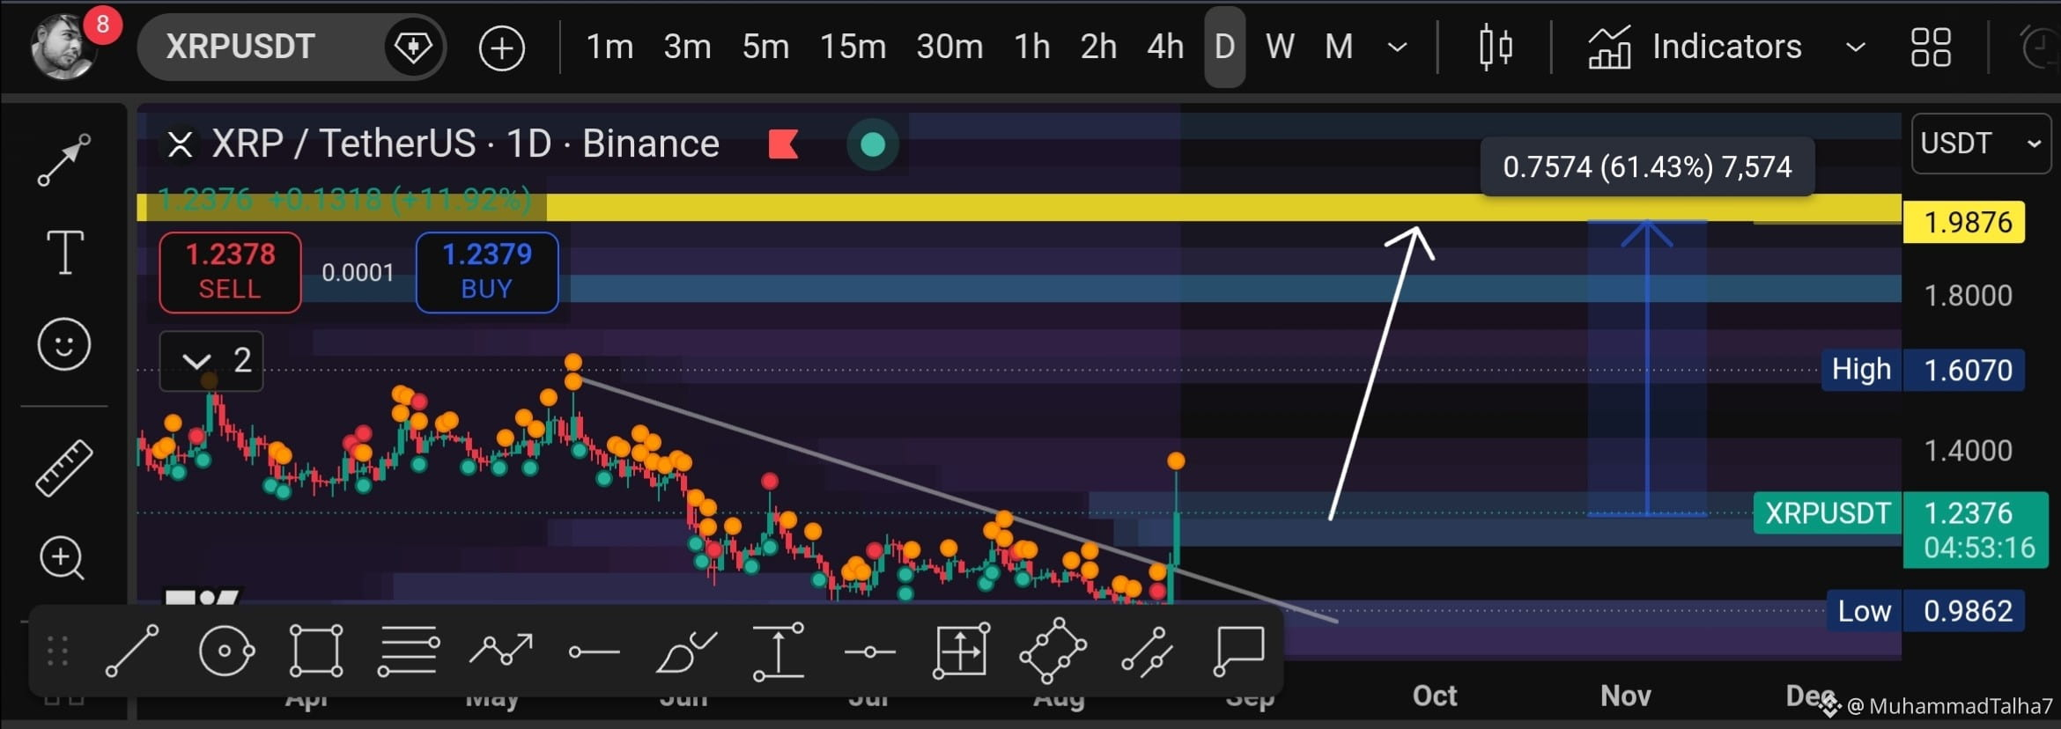
Task: Set chart interval to 4h
Action: pos(1165,47)
